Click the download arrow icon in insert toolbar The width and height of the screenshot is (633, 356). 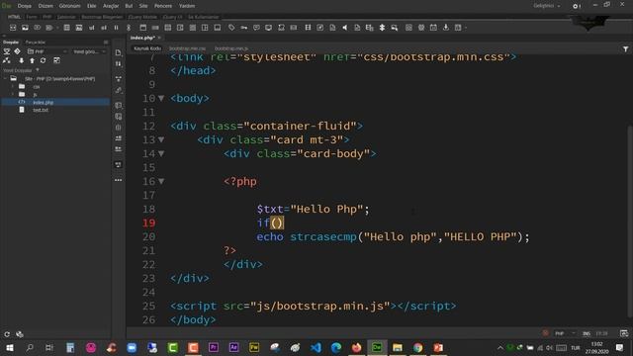[x=446, y=28]
